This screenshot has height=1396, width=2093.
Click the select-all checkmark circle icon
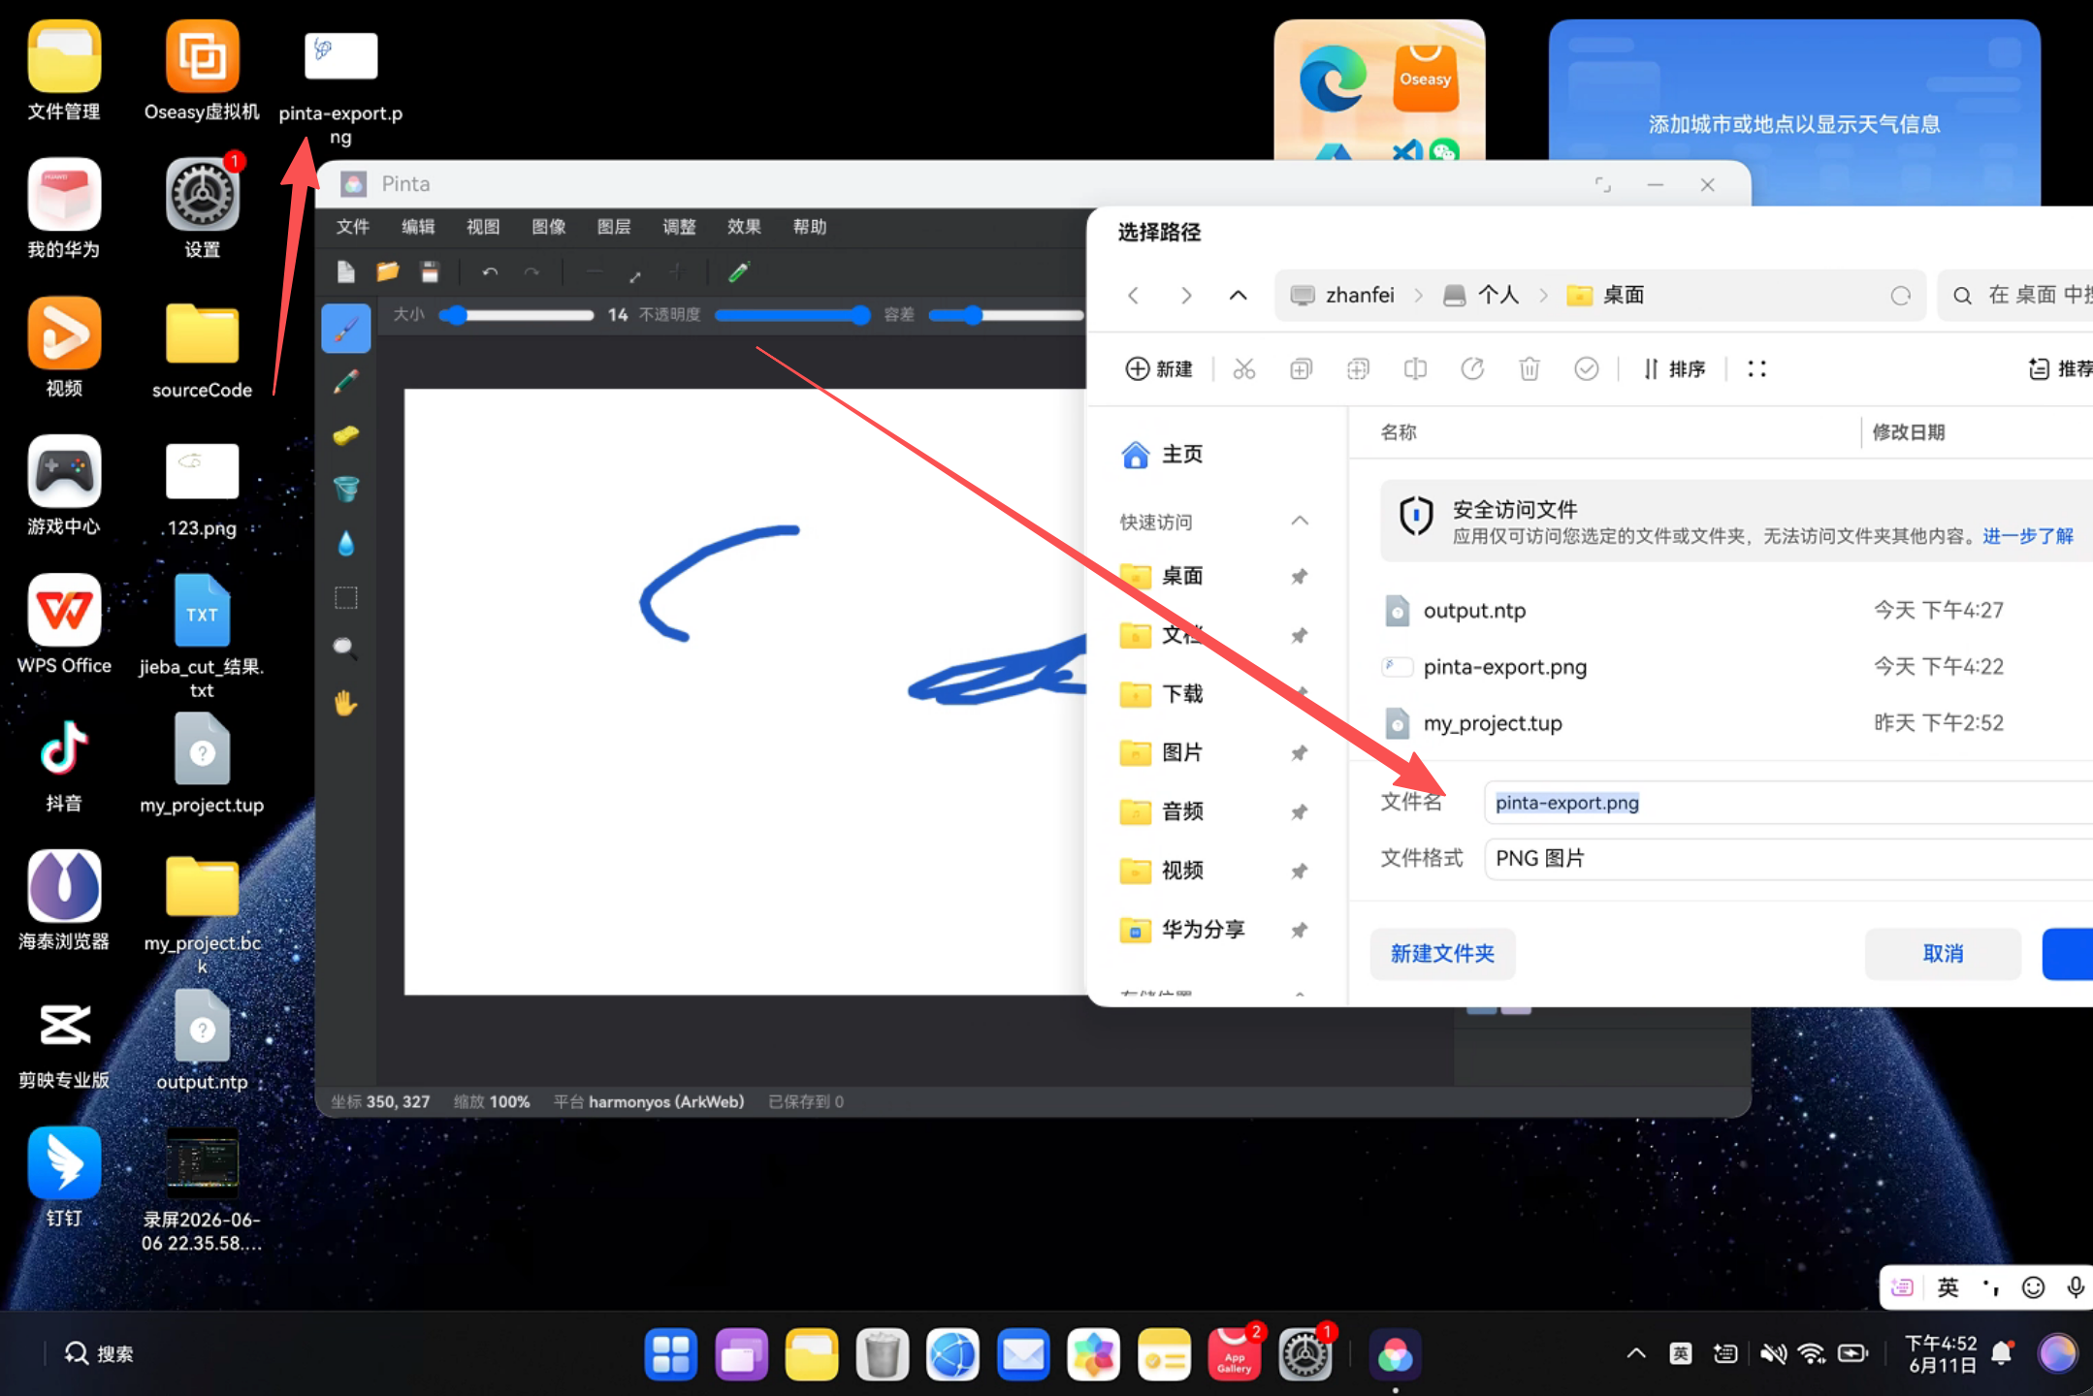pyautogui.click(x=1587, y=369)
